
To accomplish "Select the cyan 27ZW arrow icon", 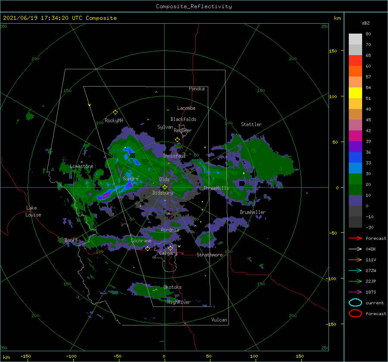I will [x=355, y=271].
